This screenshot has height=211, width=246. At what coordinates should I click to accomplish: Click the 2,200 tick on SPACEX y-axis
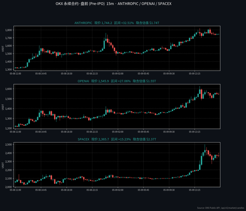[8, 170]
